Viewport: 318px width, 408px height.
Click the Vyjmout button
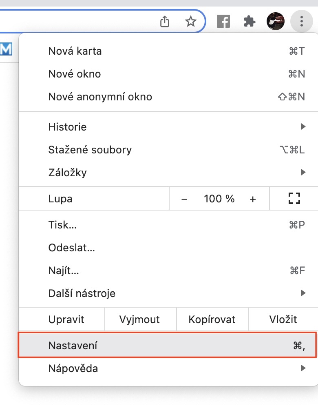pos(140,319)
